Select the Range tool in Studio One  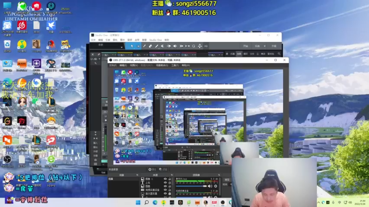tap(138, 46)
